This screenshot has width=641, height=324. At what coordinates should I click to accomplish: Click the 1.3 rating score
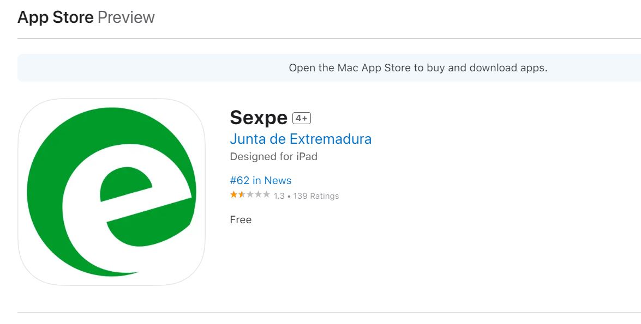click(x=279, y=196)
